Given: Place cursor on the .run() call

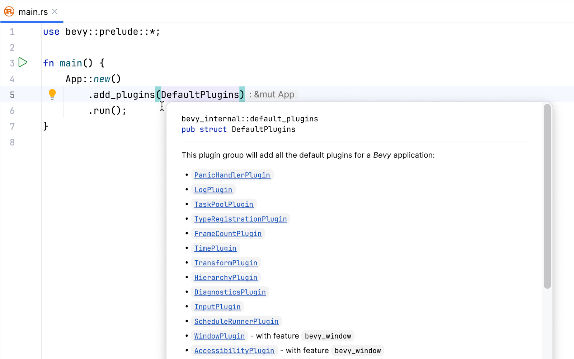Looking at the screenshot, I should [107, 111].
